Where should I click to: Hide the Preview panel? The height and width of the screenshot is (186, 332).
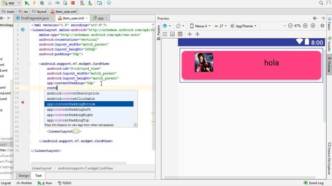point(323,19)
